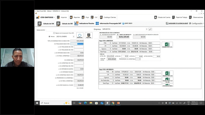Open Detalles CFDI'S 4.0 Por RFC
Image resolution: width=205 pixels, height=115 pixels.
click(x=168, y=80)
